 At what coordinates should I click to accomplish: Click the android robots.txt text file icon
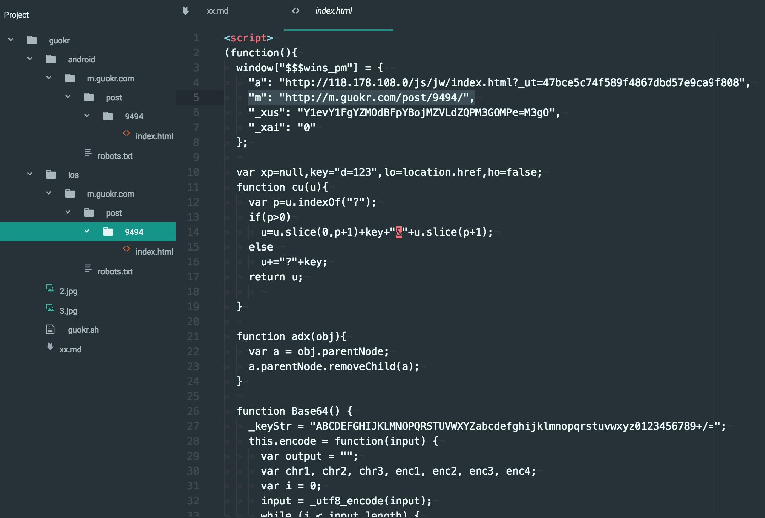88,153
